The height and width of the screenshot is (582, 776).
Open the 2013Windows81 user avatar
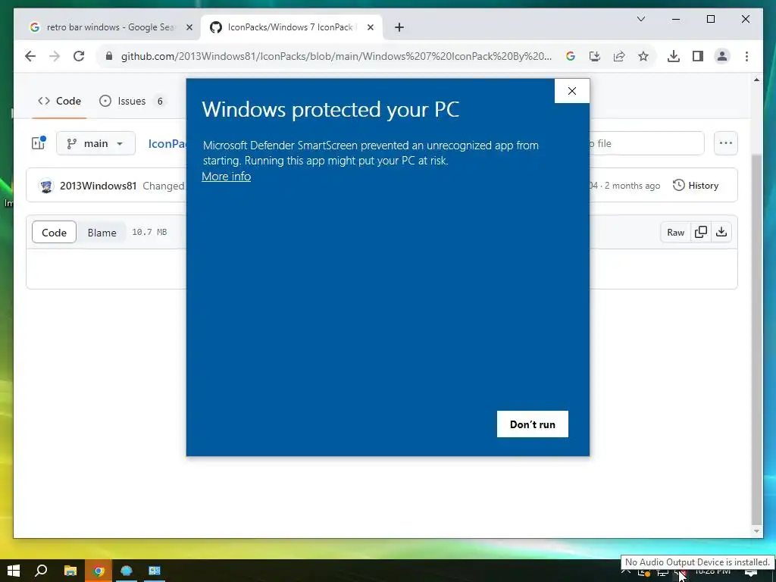point(46,186)
